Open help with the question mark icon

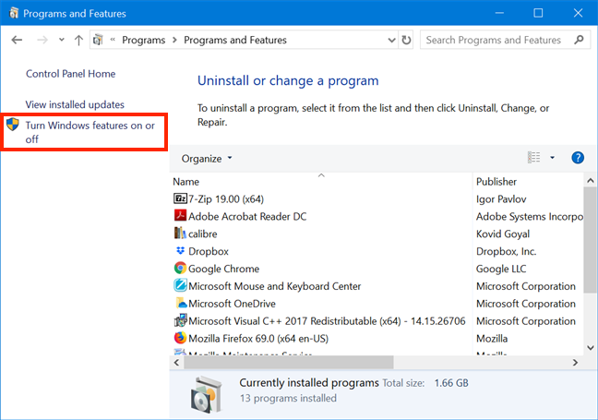(x=578, y=158)
